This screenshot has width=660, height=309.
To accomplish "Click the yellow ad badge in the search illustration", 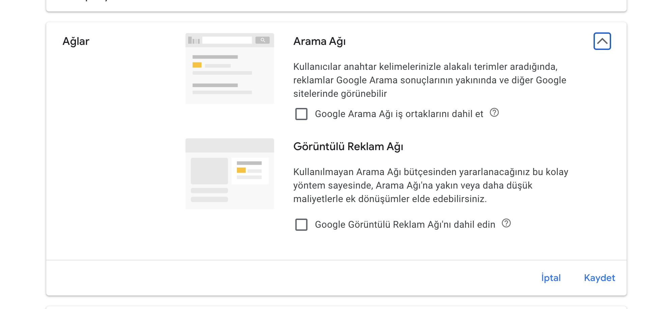I will pos(197,65).
